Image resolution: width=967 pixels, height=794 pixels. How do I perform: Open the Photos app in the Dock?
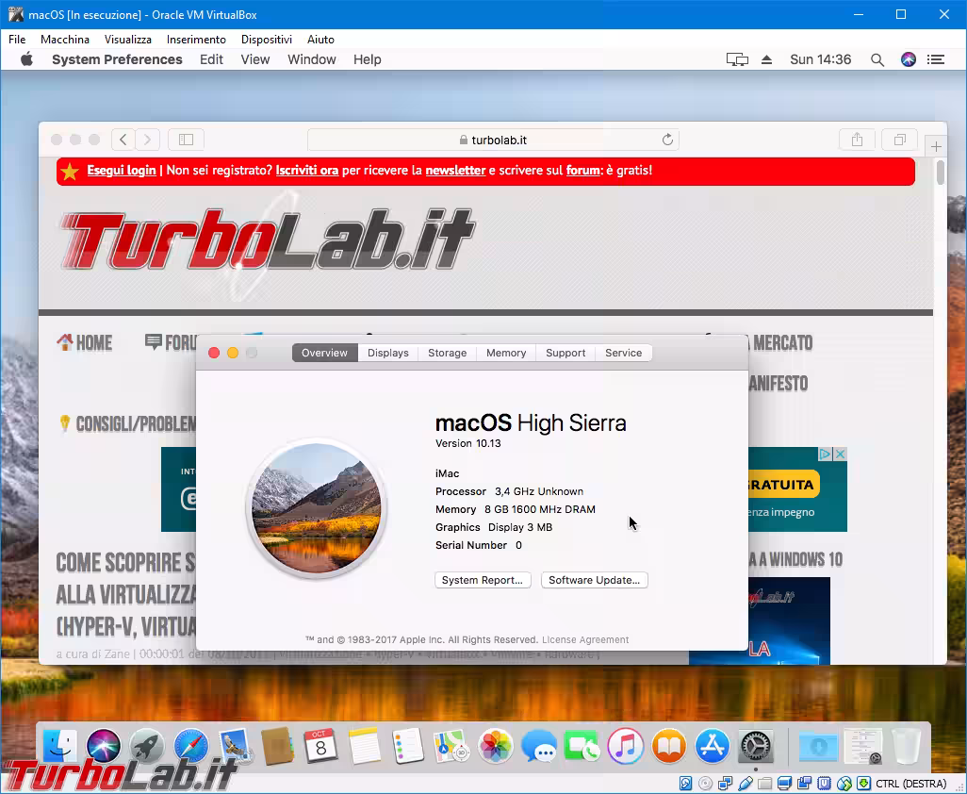point(495,747)
